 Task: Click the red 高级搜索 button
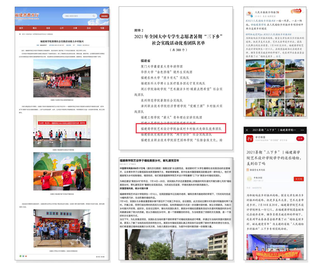(x=104, y=16)
